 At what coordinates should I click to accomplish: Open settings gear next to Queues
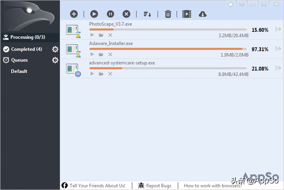tap(55, 60)
